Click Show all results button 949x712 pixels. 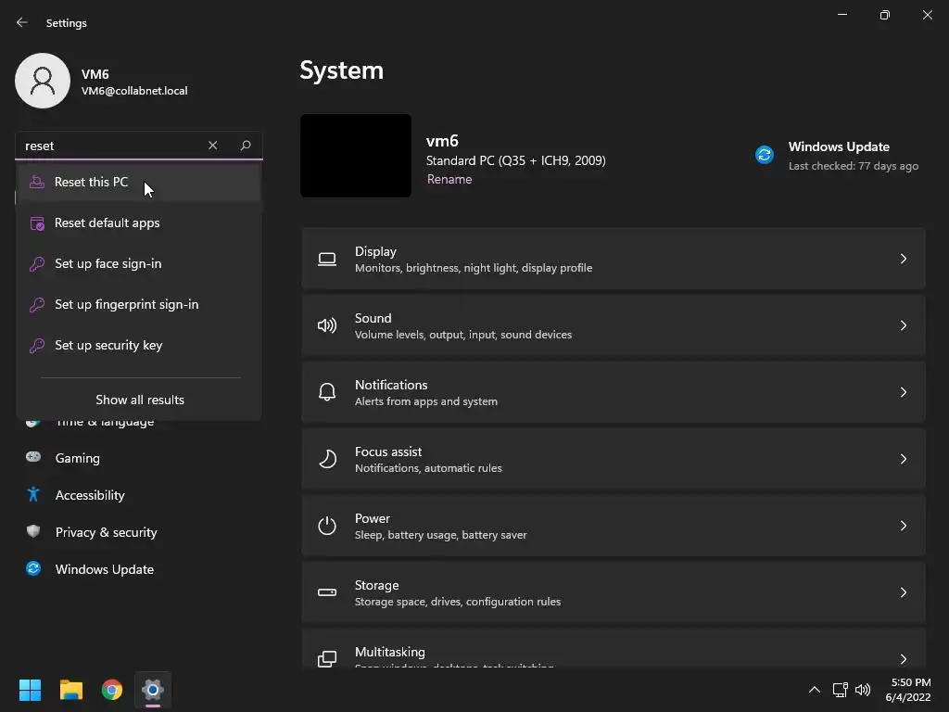pyautogui.click(x=140, y=400)
